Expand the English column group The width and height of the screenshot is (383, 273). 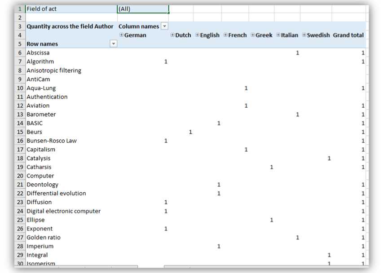click(x=198, y=35)
